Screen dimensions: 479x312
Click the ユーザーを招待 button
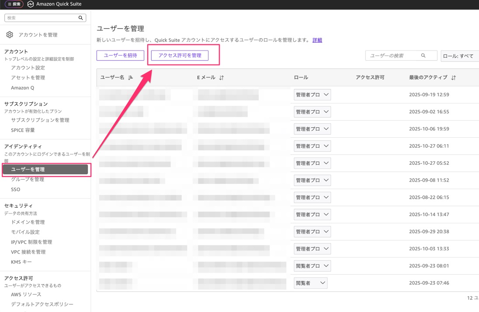coord(120,55)
